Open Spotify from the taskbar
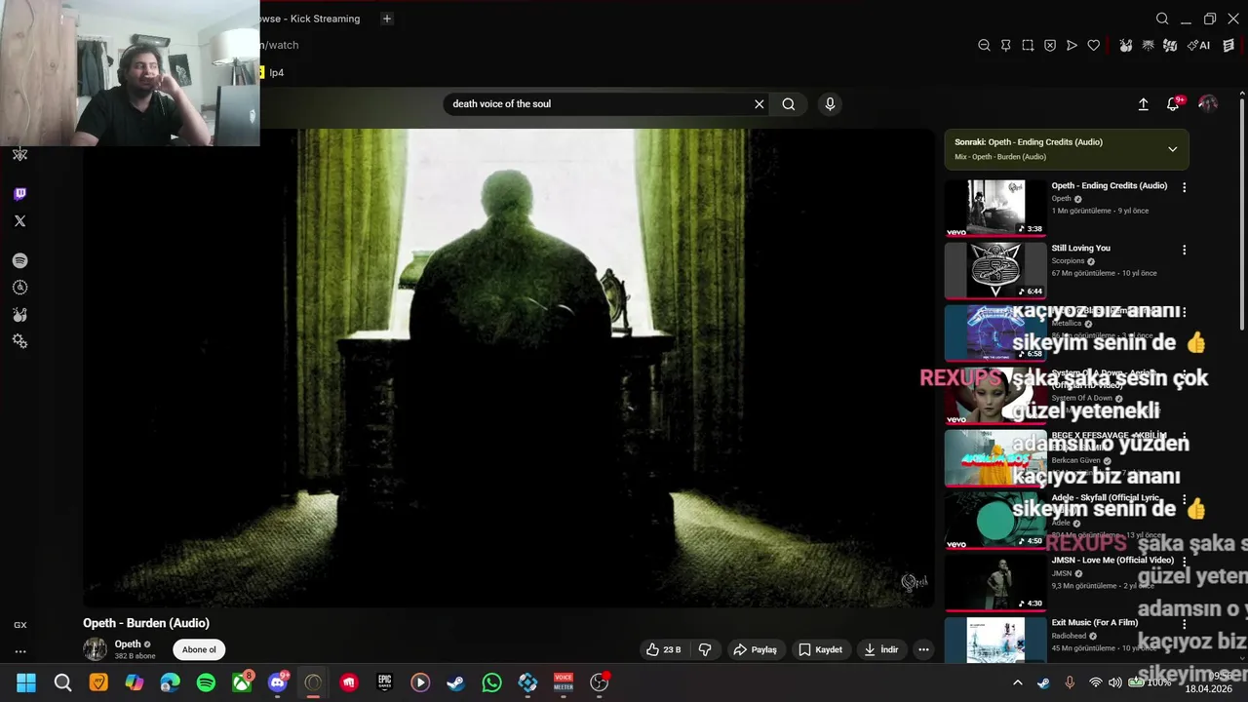The width and height of the screenshot is (1248, 702). pyautogui.click(x=206, y=682)
